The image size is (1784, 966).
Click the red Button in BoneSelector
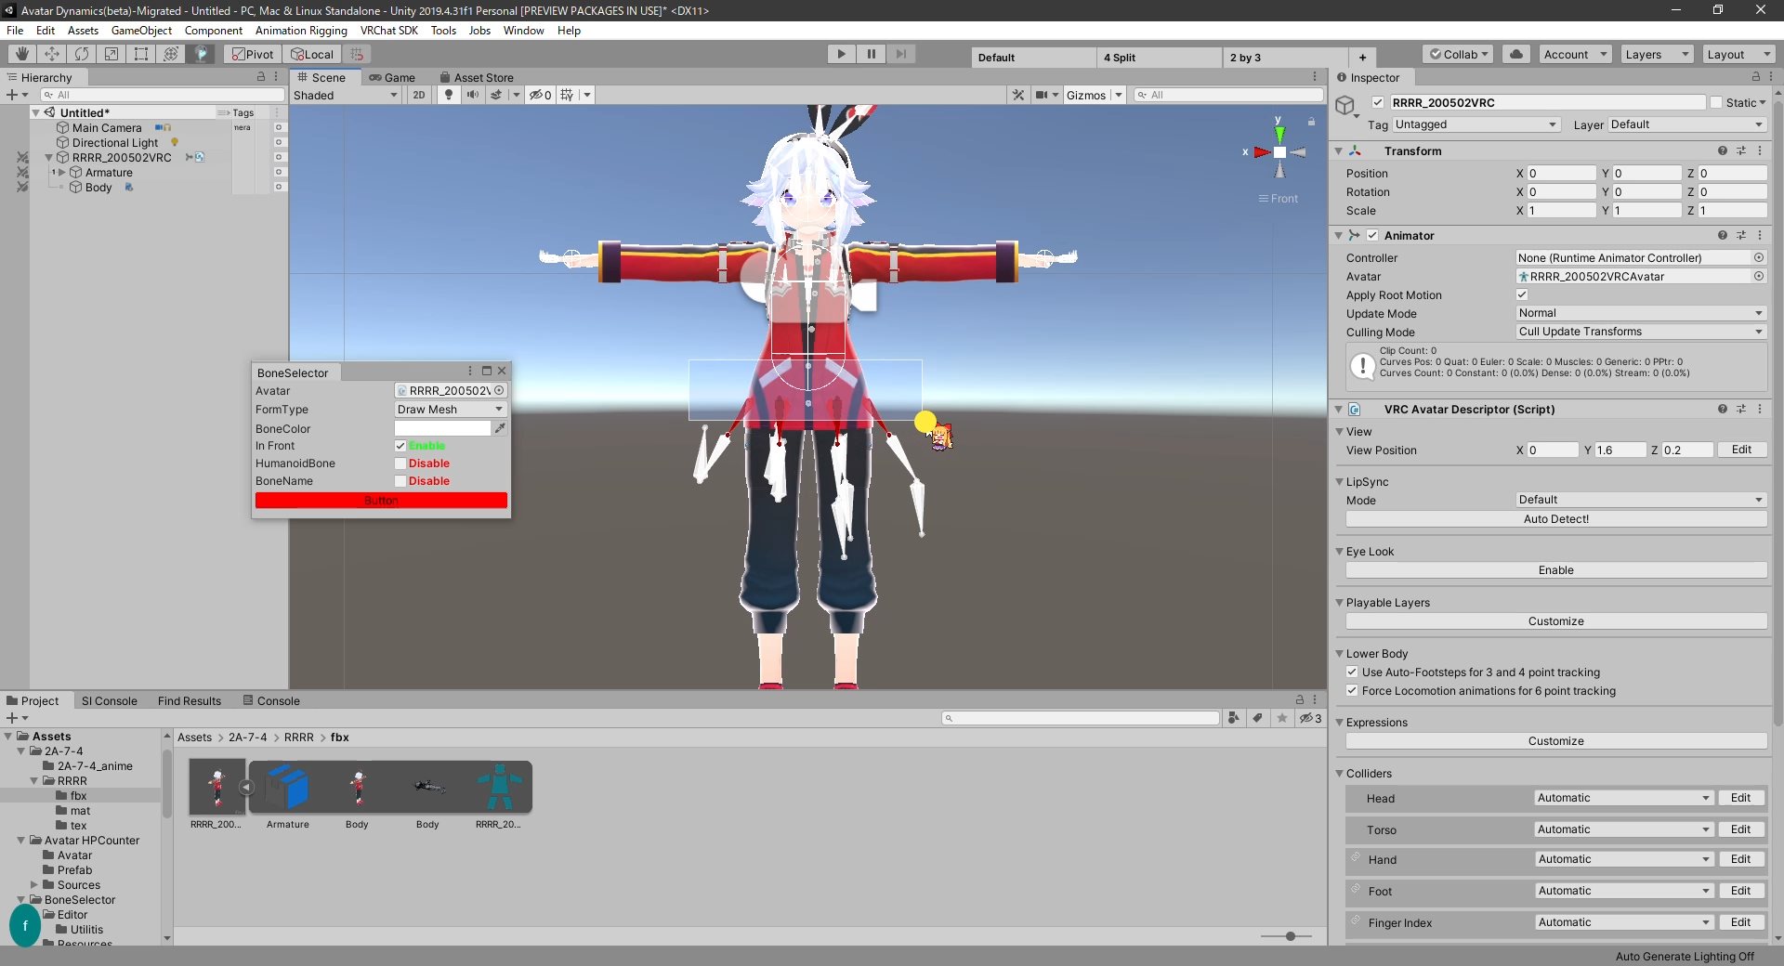(x=381, y=501)
